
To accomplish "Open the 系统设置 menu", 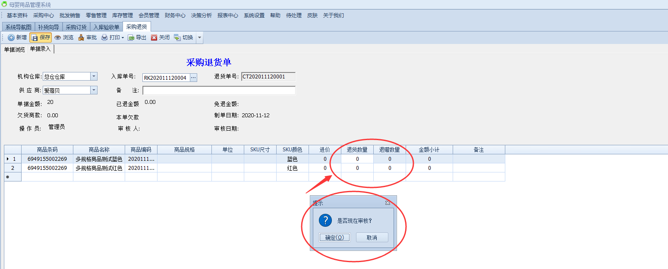I will (x=254, y=15).
